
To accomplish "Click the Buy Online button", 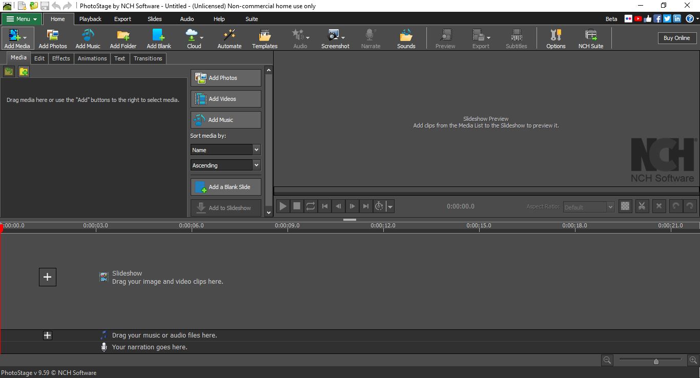I will (x=676, y=38).
